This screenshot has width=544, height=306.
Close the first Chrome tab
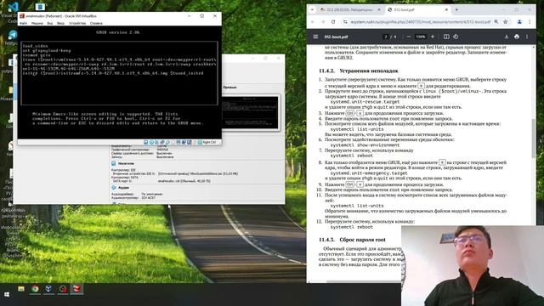pyautogui.click(x=379, y=9)
